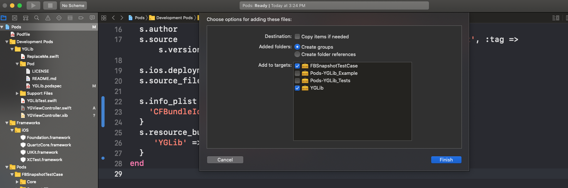Show the Project navigator folder icon
Image resolution: width=568 pixels, height=188 pixels.
tap(4, 18)
